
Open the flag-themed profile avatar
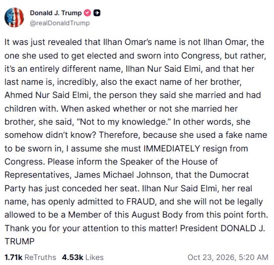(14, 18)
